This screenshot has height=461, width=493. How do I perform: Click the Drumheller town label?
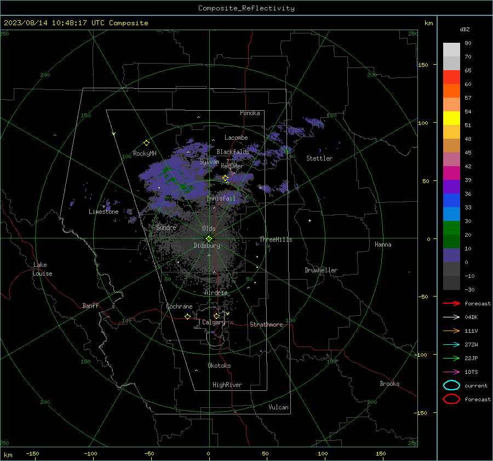[321, 270]
